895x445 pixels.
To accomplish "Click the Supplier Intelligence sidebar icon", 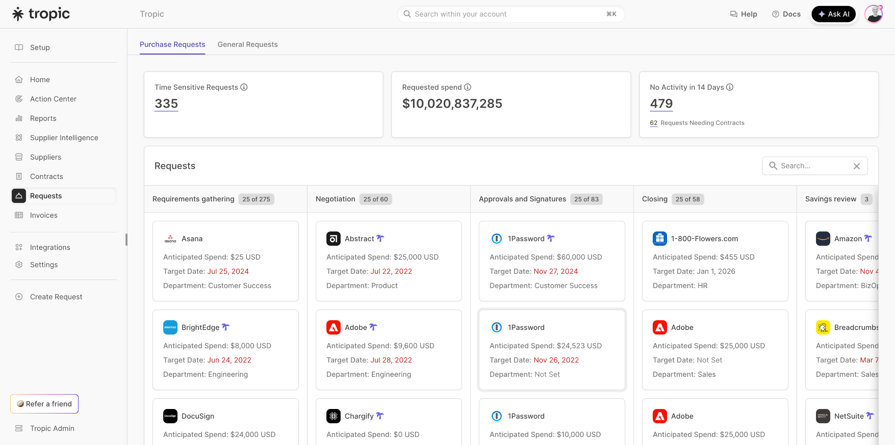I will (x=19, y=138).
